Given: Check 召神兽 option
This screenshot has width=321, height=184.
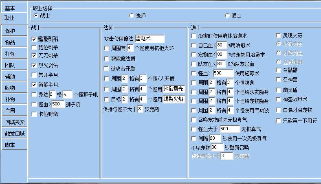Looking at the screenshot, I should (x=278, y=79).
